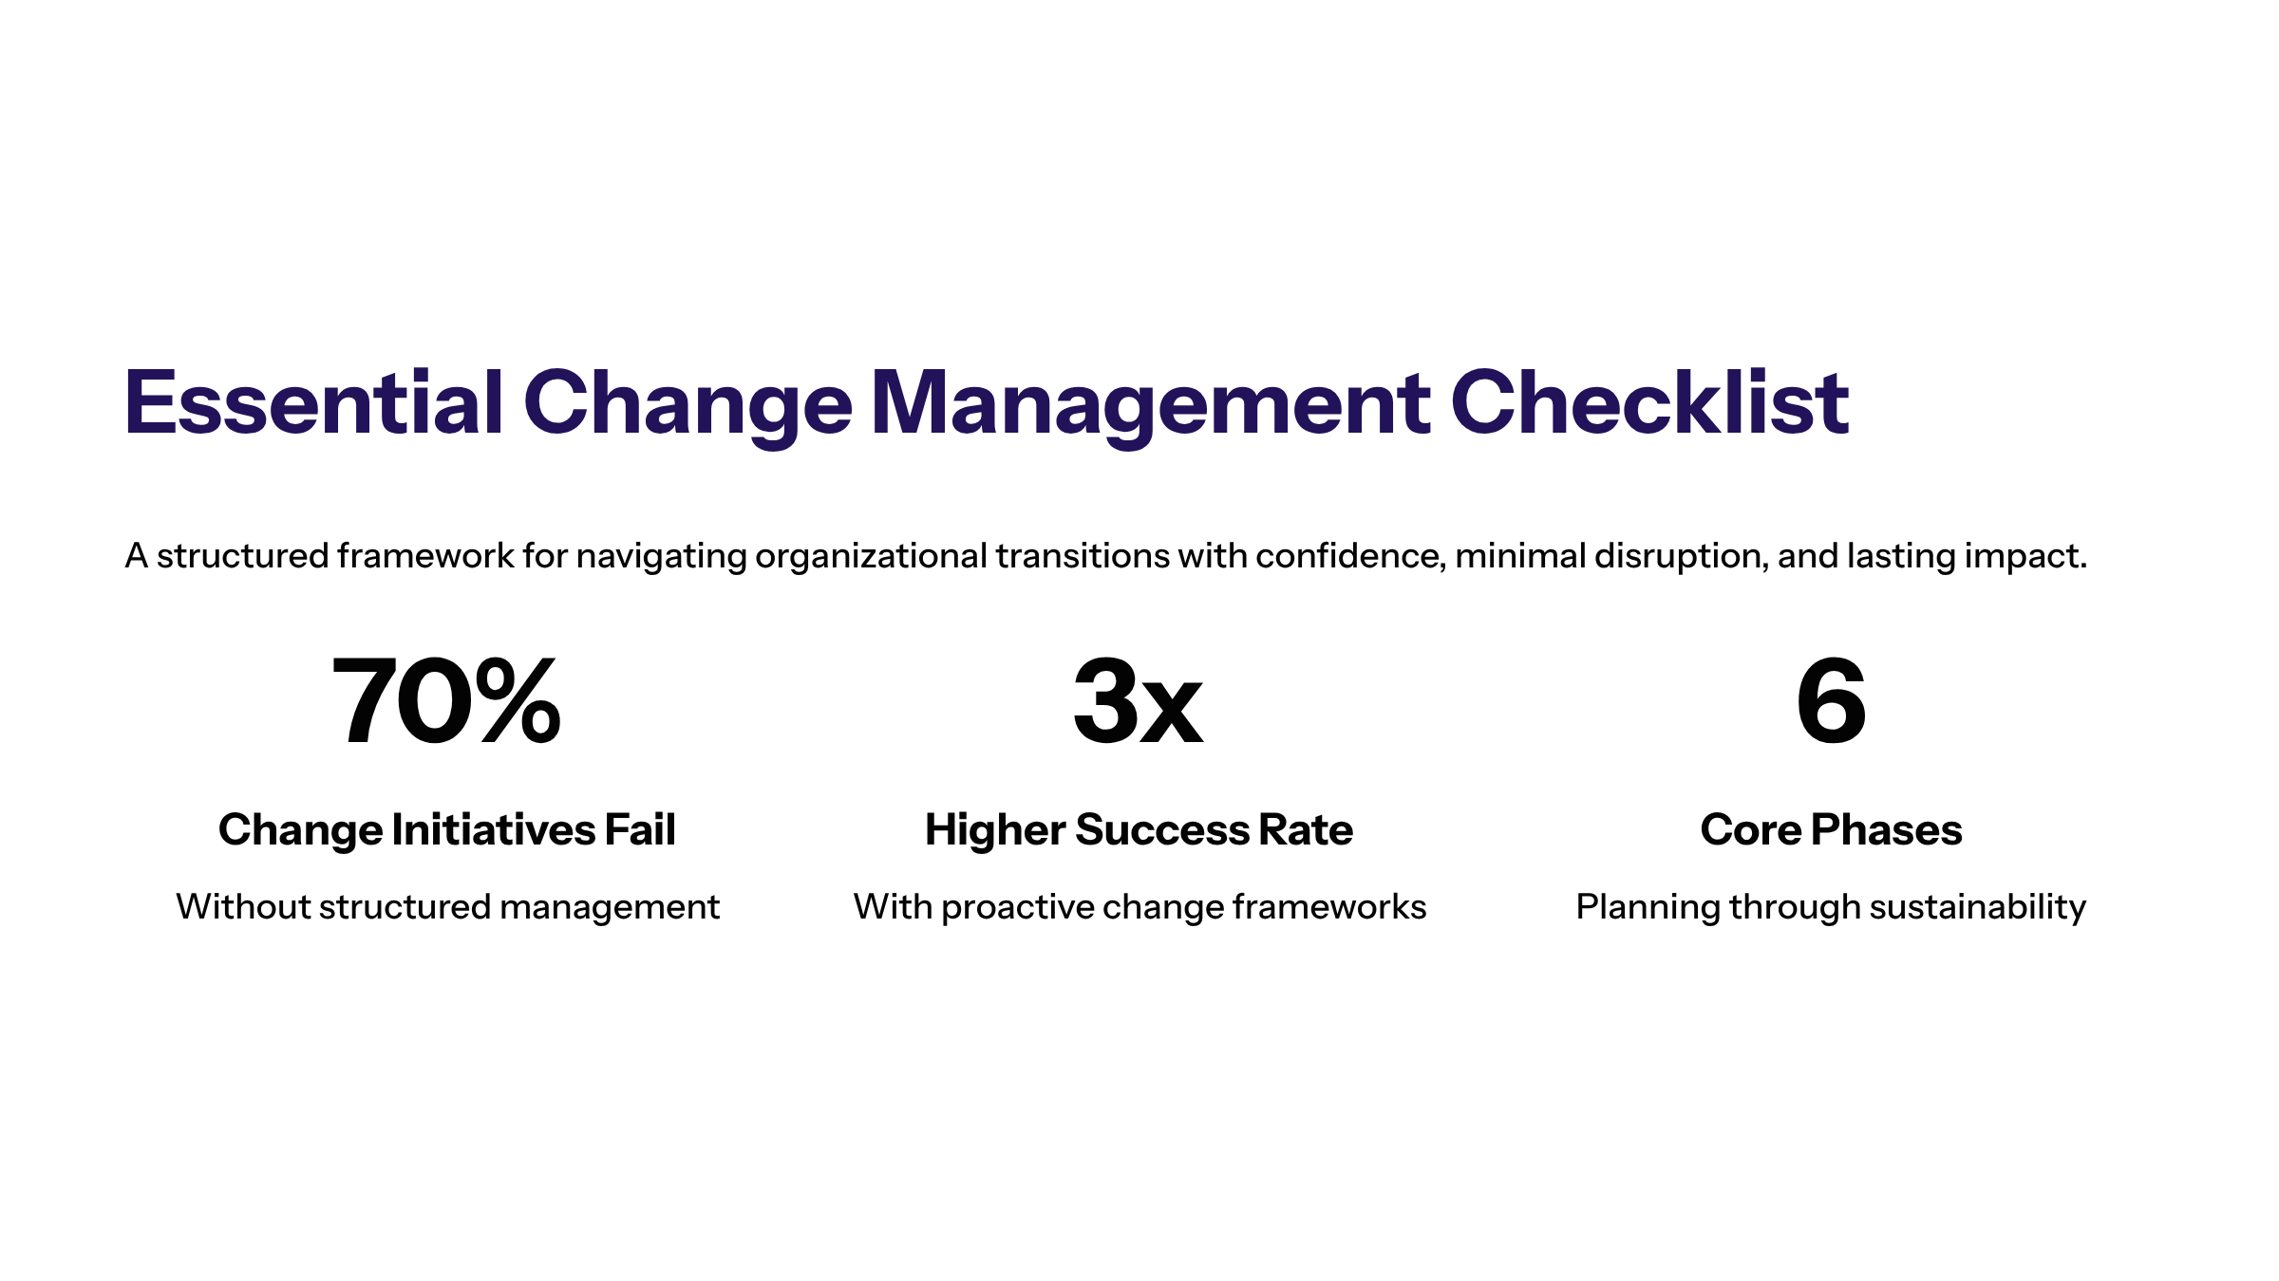Select the word "Change" in the slide title
Screen dimensions: 2279x1281
tap(687, 403)
